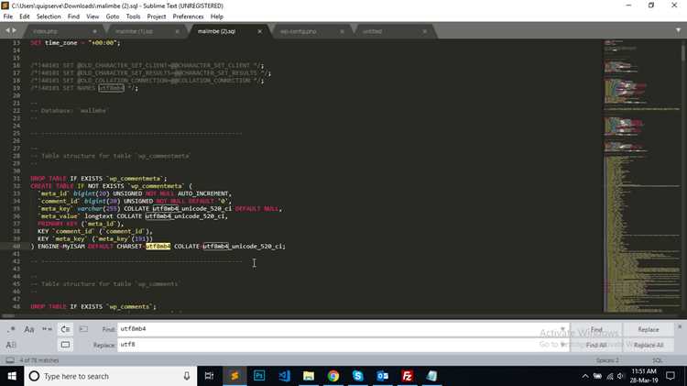Toggle highlight matches option
The image size is (687, 386).
65,345
